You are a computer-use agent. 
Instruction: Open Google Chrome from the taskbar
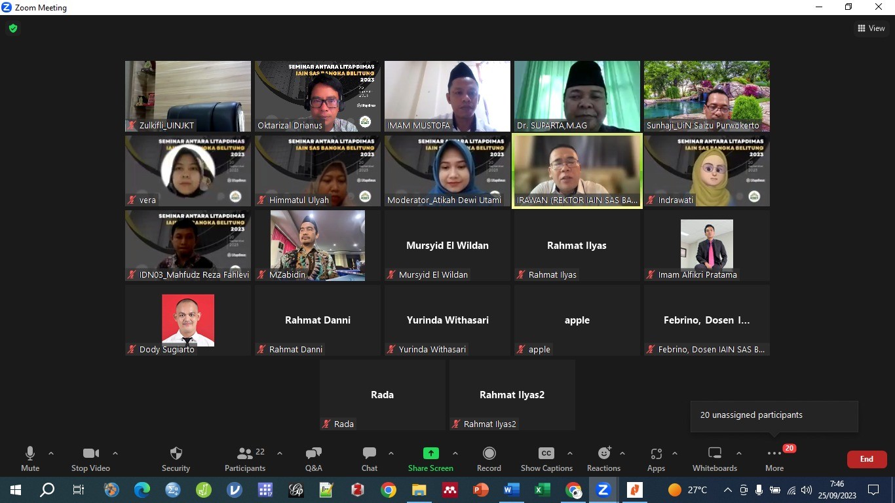point(389,490)
